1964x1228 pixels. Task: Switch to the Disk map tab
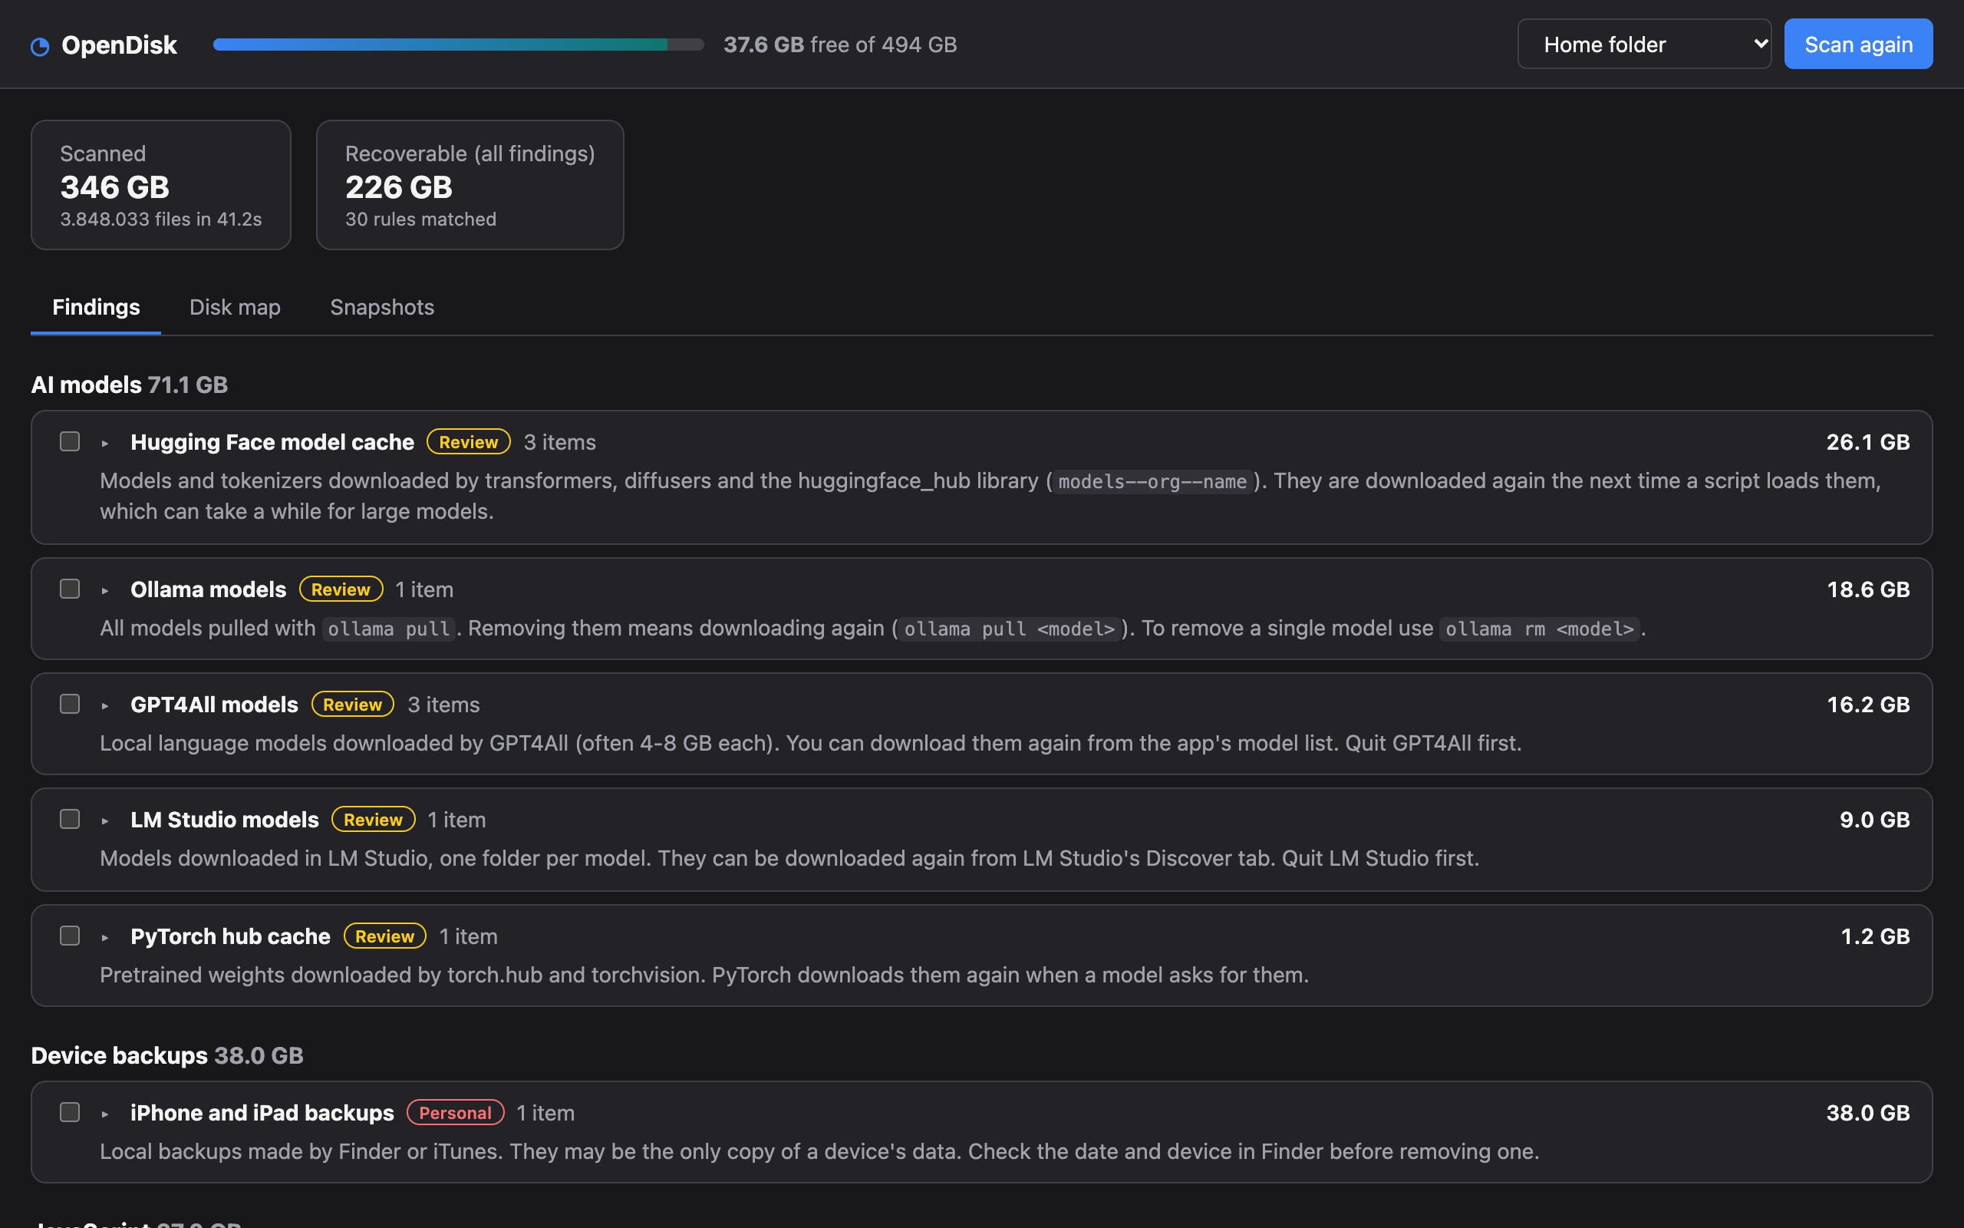pos(235,307)
